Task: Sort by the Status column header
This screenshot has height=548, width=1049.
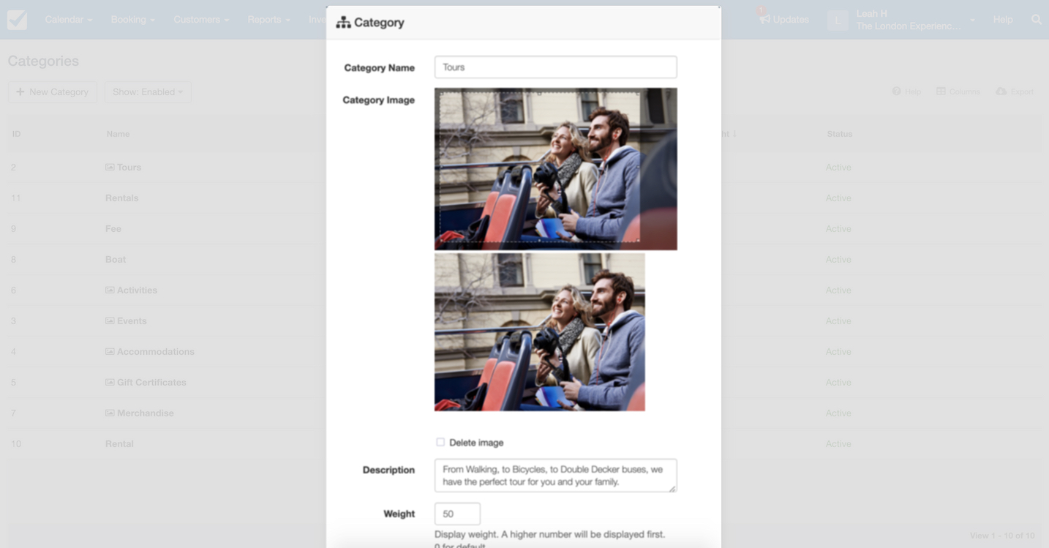Action: coord(839,134)
